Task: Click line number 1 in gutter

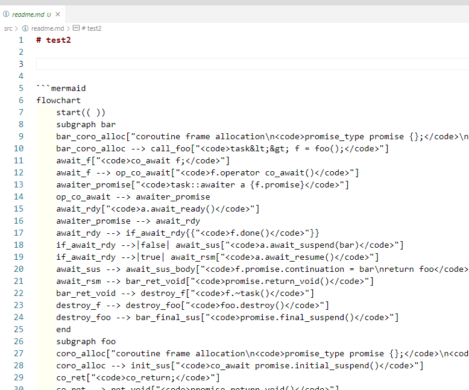Action: coord(21,40)
